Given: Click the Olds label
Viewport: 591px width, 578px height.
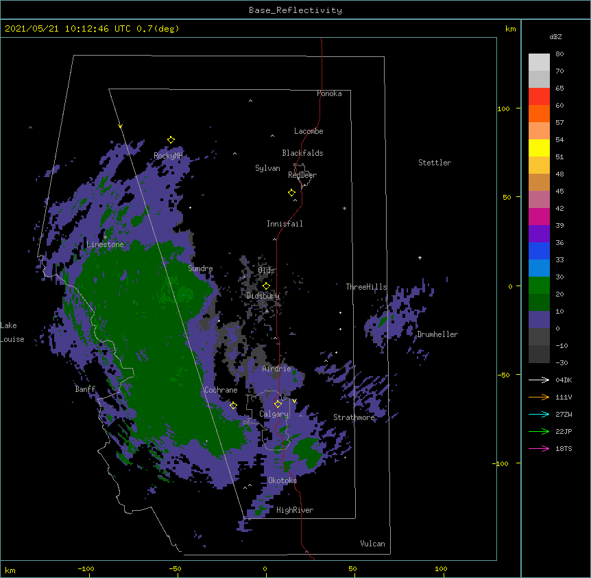Looking at the screenshot, I should [x=266, y=270].
